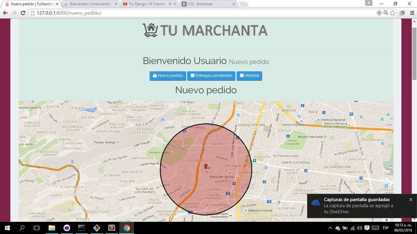This screenshot has width=417, height=234.
Task: Click the Tu Marchanta logo
Action: click(x=205, y=30)
